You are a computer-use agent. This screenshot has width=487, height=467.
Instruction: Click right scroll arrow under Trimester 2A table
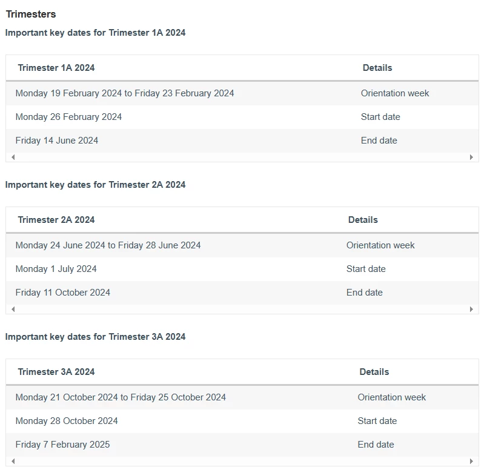point(471,309)
